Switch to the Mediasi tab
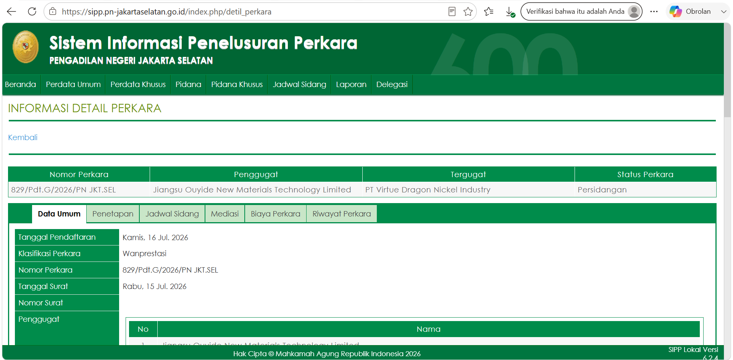 (225, 214)
